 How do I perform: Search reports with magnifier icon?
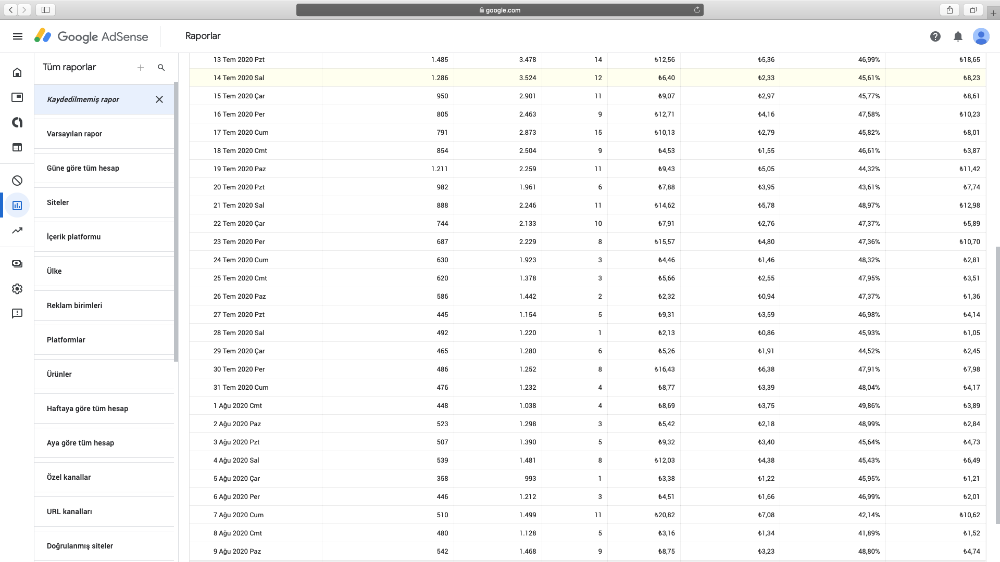click(161, 68)
